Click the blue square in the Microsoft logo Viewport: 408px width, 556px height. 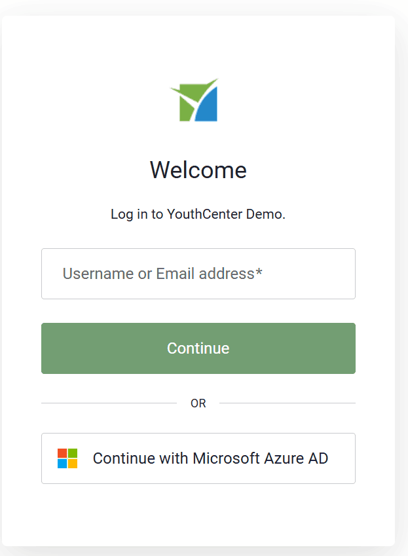click(62, 464)
